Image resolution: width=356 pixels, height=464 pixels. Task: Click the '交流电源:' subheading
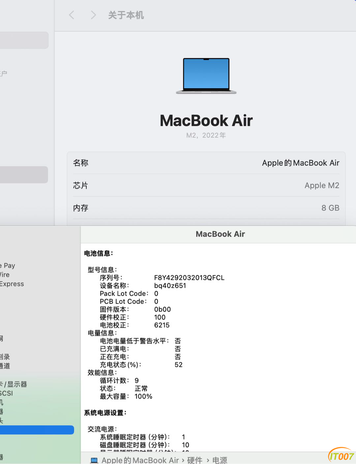pos(102,429)
